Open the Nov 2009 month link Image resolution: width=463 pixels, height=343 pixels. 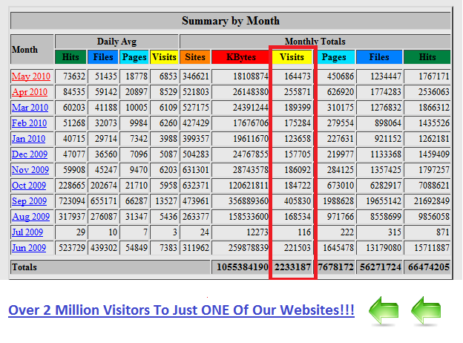click(x=29, y=170)
